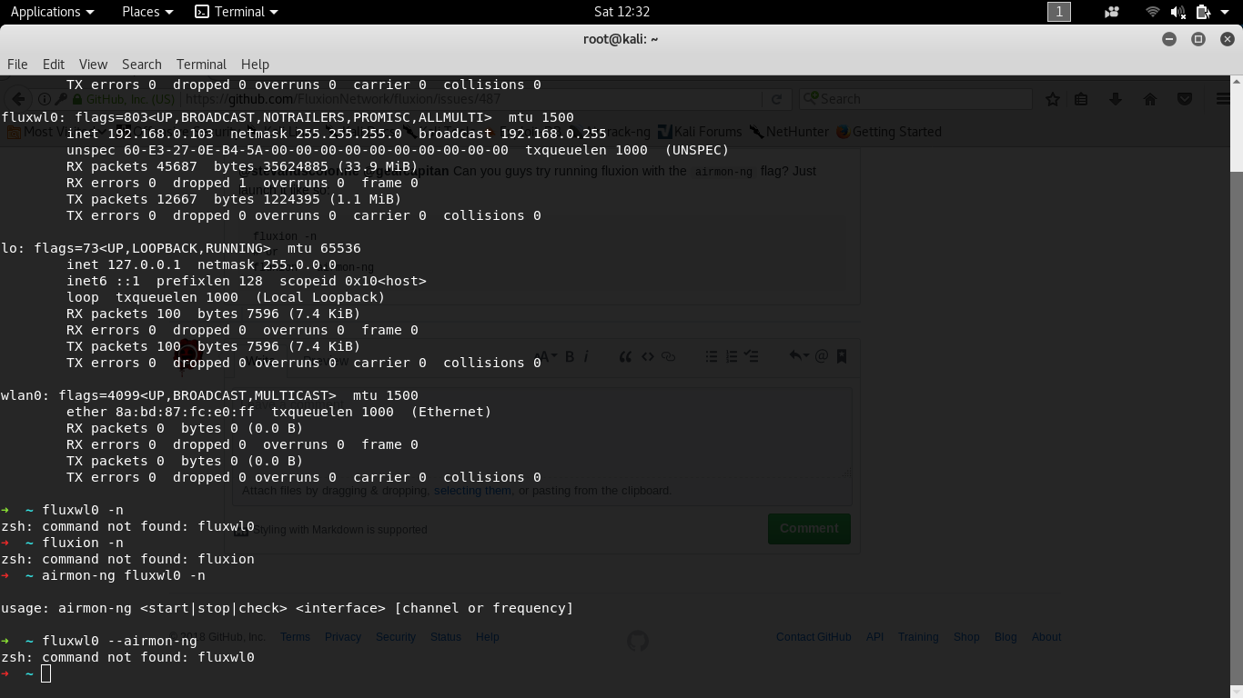Click the muted volume icon
This screenshot has height=698, width=1243.
coord(1177,12)
